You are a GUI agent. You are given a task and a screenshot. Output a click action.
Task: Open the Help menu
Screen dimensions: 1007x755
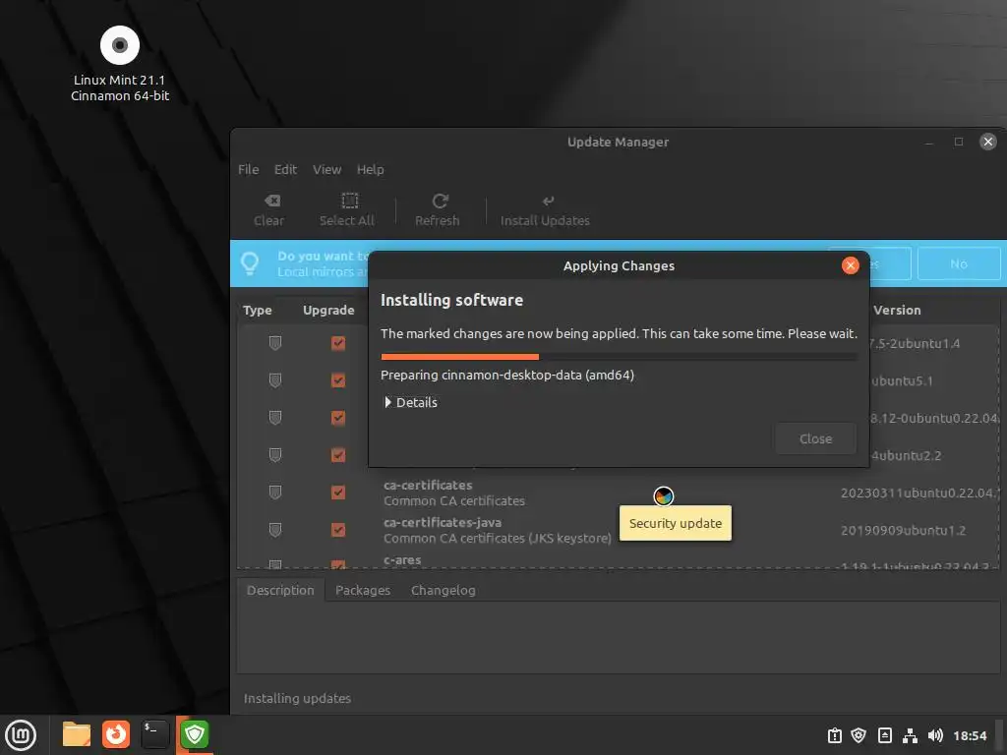[x=370, y=169]
